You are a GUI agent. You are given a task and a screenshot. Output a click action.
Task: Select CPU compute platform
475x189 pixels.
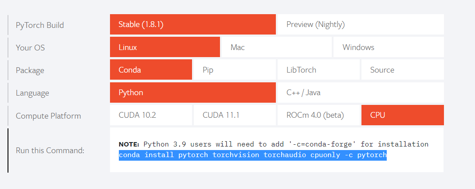coord(403,115)
